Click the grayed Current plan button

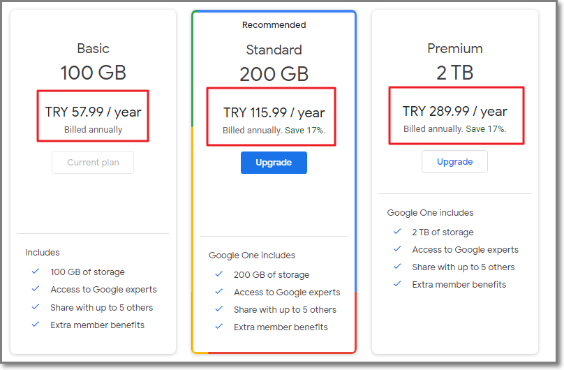coord(93,163)
